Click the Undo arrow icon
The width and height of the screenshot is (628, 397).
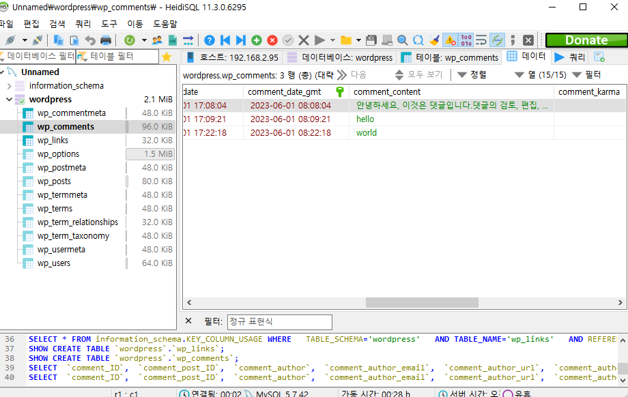pyautogui.click(x=90, y=40)
